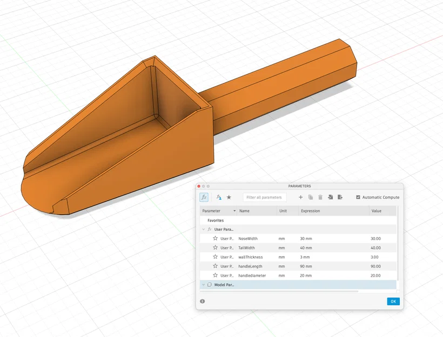This screenshot has height=337, width=443.
Task: Favorite the handlediameter parameter star
Action: [215, 275]
